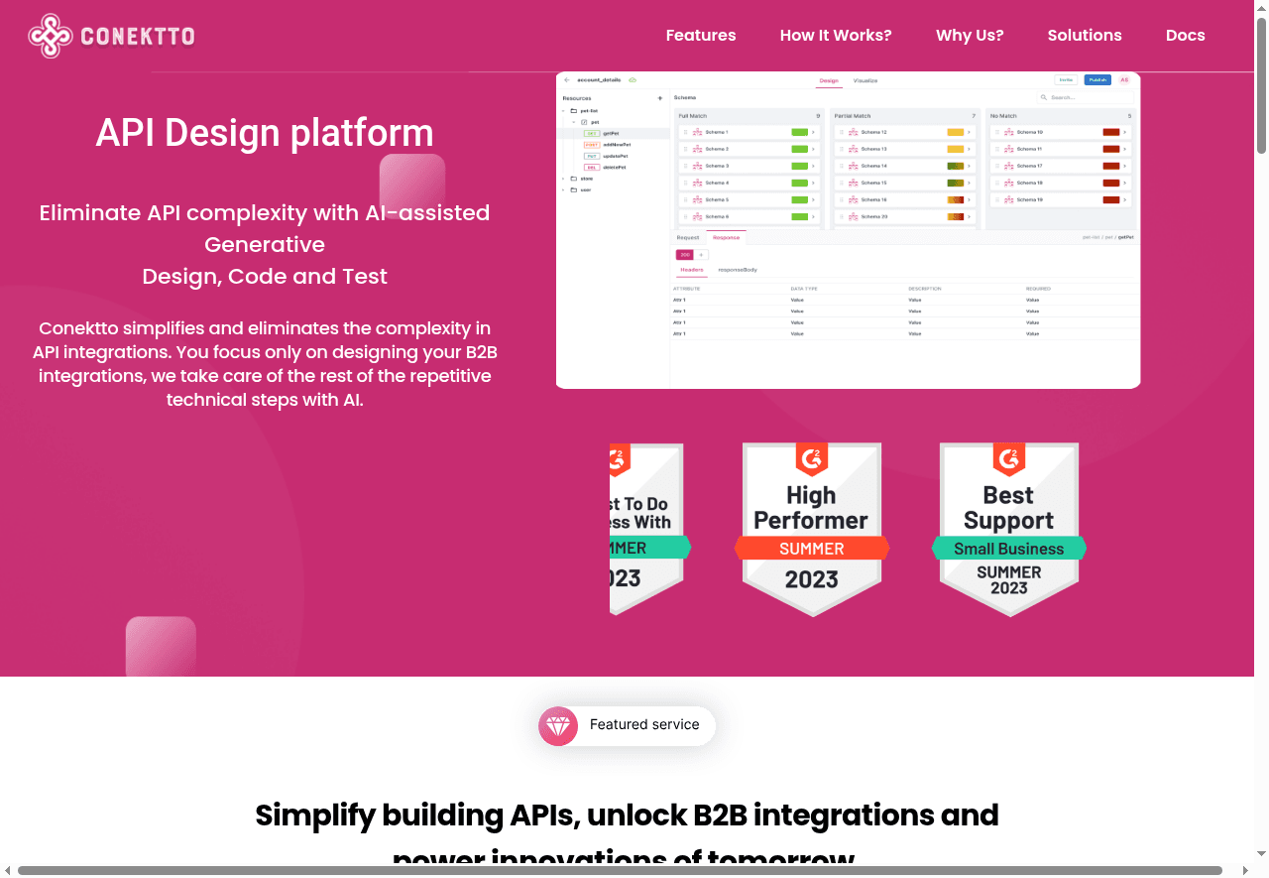Click the diamond icon beside Featured service

[558, 726]
